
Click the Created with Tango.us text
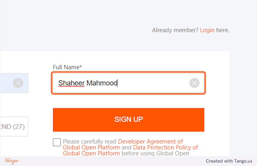pos(229,161)
